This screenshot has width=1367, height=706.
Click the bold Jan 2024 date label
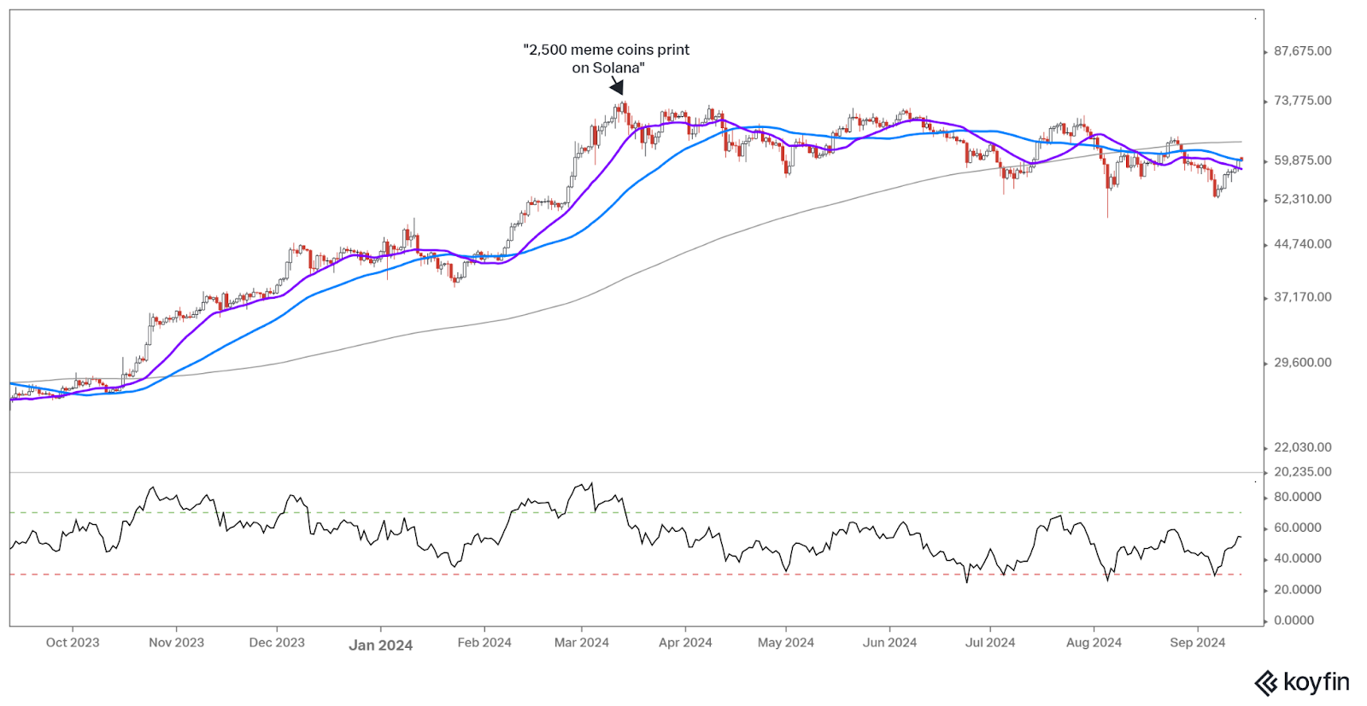pyautogui.click(x=380, y=645)
